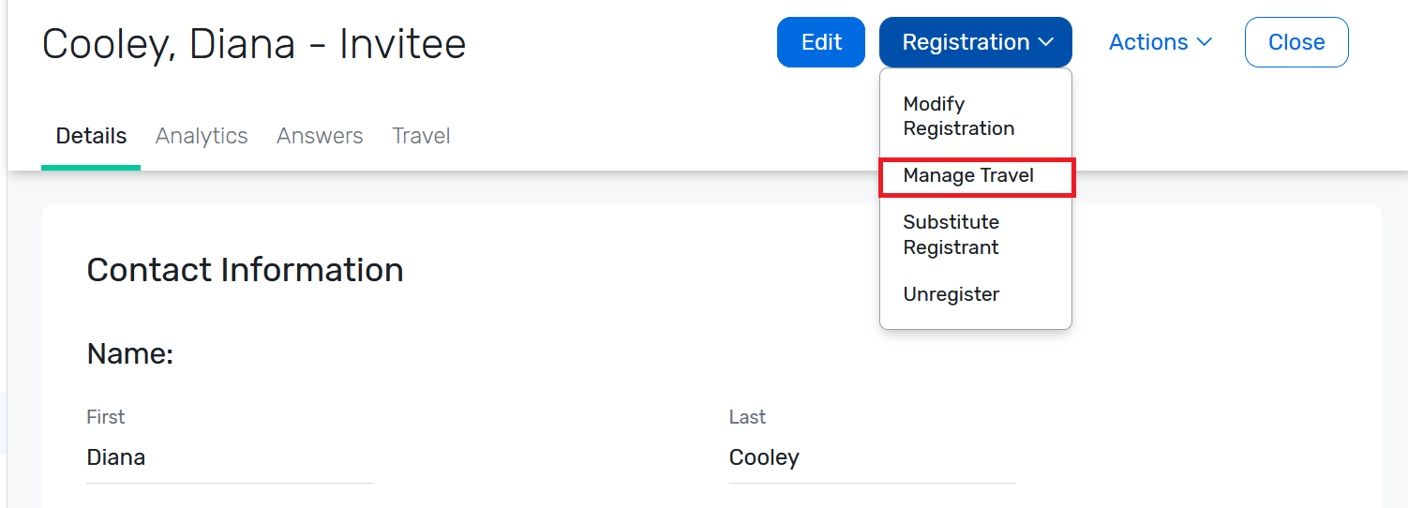Select the Manage Travel menu option

pyautogui.click(x=968, y=175)
